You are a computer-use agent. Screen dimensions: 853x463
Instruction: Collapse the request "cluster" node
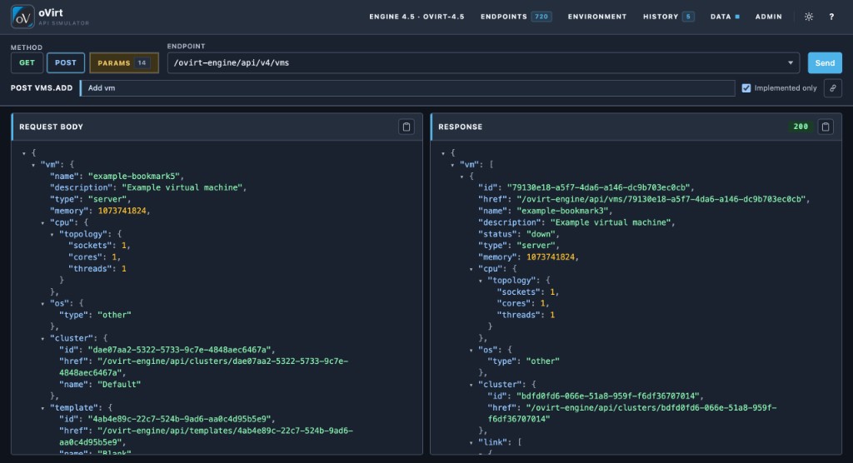[x=42, y=338]
